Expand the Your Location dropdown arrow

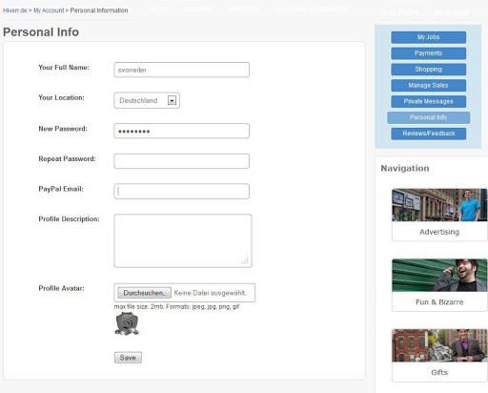pyautogui.click(x=172, y=100)
